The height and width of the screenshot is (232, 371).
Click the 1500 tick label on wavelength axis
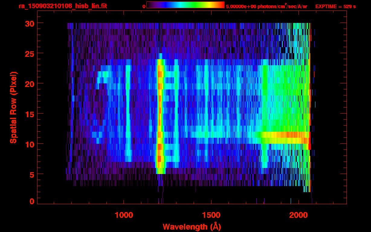click(x=211, y=215)
